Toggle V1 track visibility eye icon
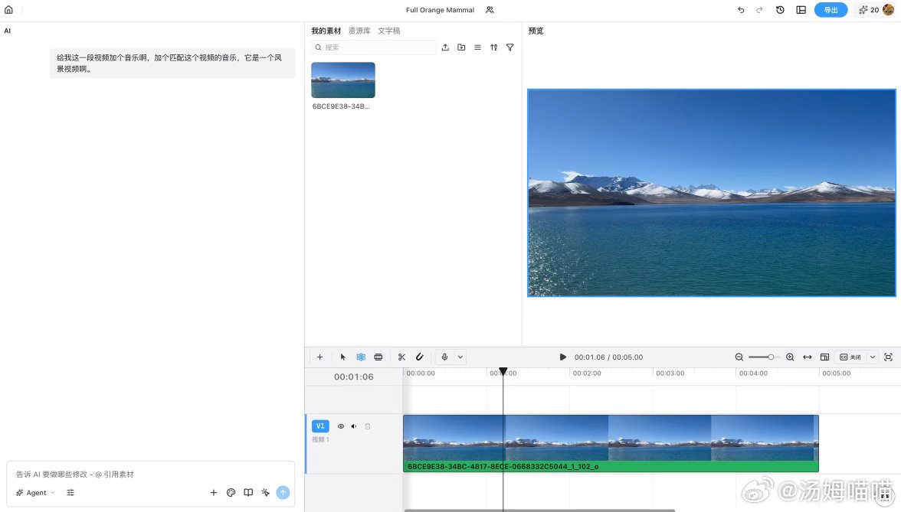 point(341,426)
